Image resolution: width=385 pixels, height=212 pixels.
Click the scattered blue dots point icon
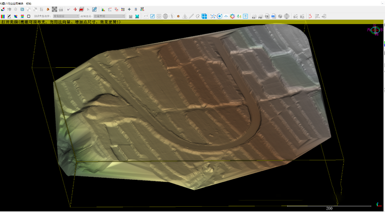[213, 16]
